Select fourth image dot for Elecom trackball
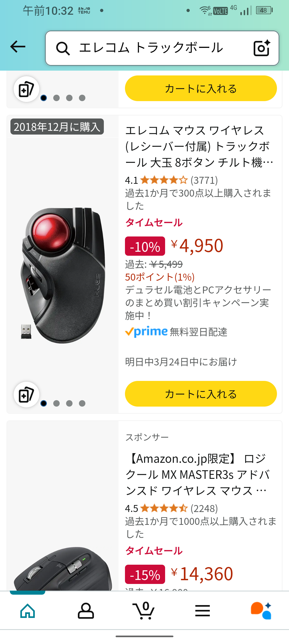The width and height of the screenshot is (289, 642). click(x=82, y=403)
